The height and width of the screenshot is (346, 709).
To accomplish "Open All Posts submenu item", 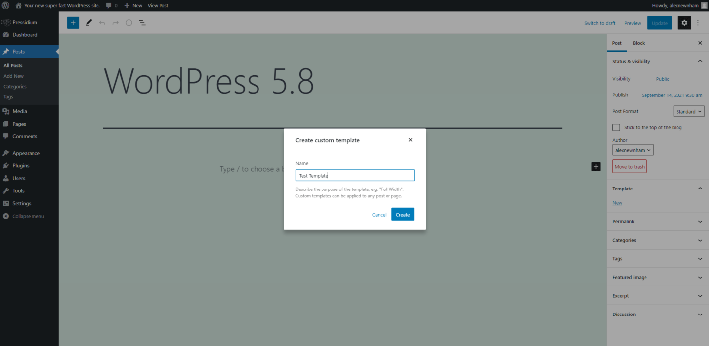I will pyautogui.click(x=13, y=66).
